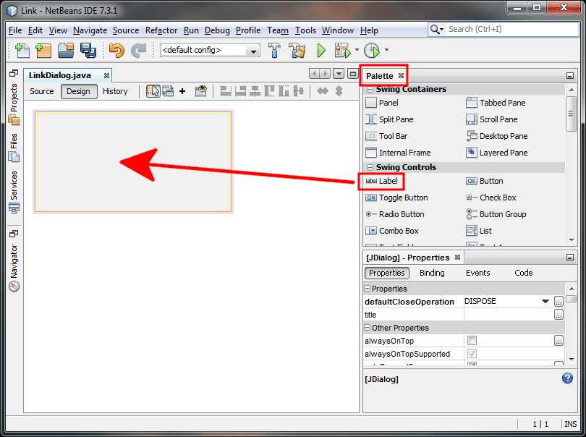Toggle the alwaysOnTop checkbox

(472, 341)
